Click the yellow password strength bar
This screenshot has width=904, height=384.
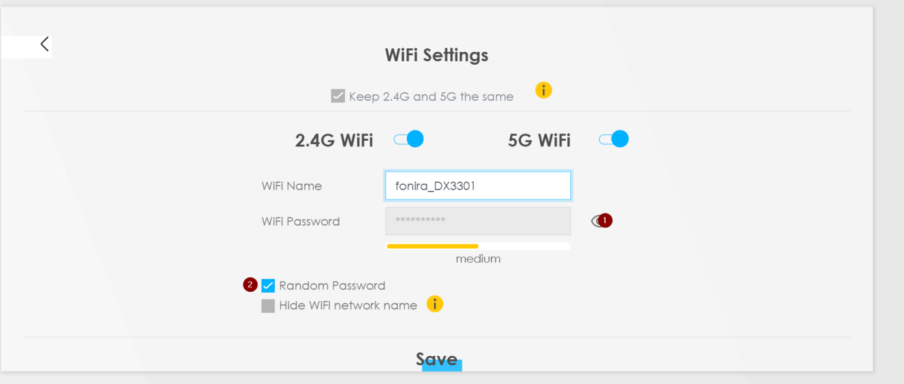click(433, 246)
